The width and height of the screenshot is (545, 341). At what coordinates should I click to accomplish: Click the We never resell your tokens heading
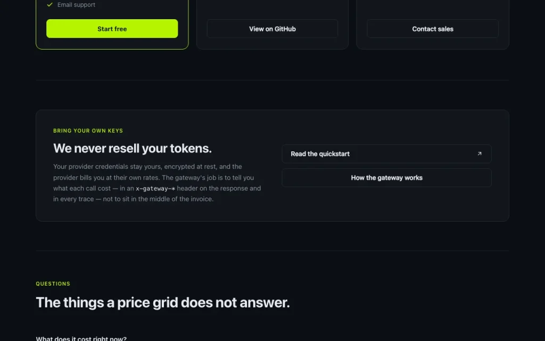click(x=132, y=149)
